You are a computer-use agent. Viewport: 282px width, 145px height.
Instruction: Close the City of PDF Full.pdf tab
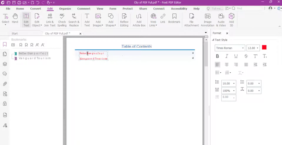pyautogui.click(x=80, y=33)
